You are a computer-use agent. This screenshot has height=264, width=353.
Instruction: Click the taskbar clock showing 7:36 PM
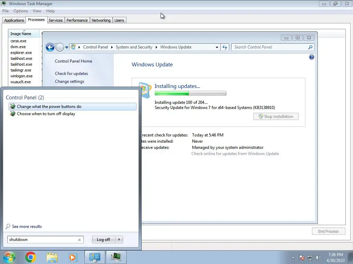point(335,257)
